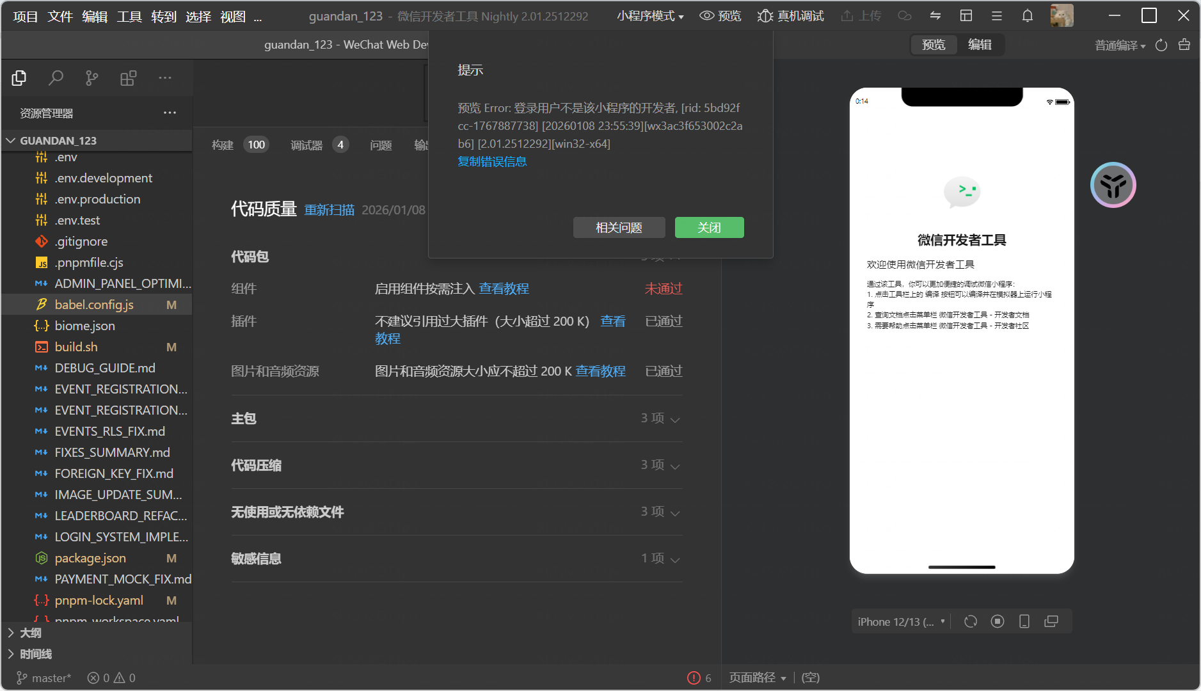
Task: Switch to the 问题 tab
Action: [x=381, y=145]
